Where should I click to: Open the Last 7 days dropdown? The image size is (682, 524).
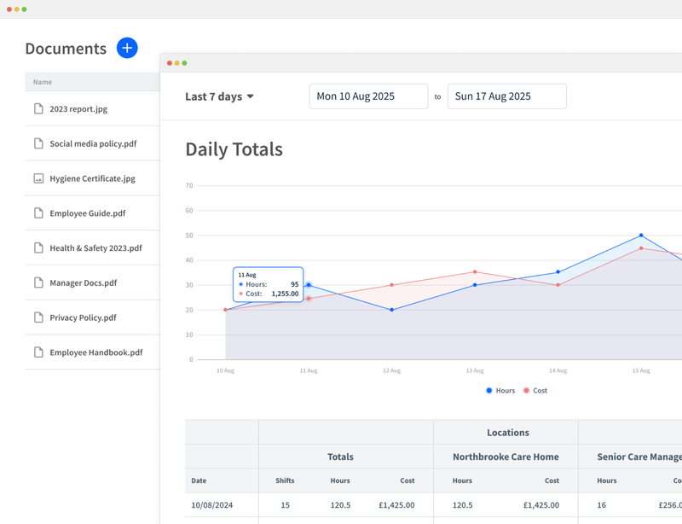[216, 96]
